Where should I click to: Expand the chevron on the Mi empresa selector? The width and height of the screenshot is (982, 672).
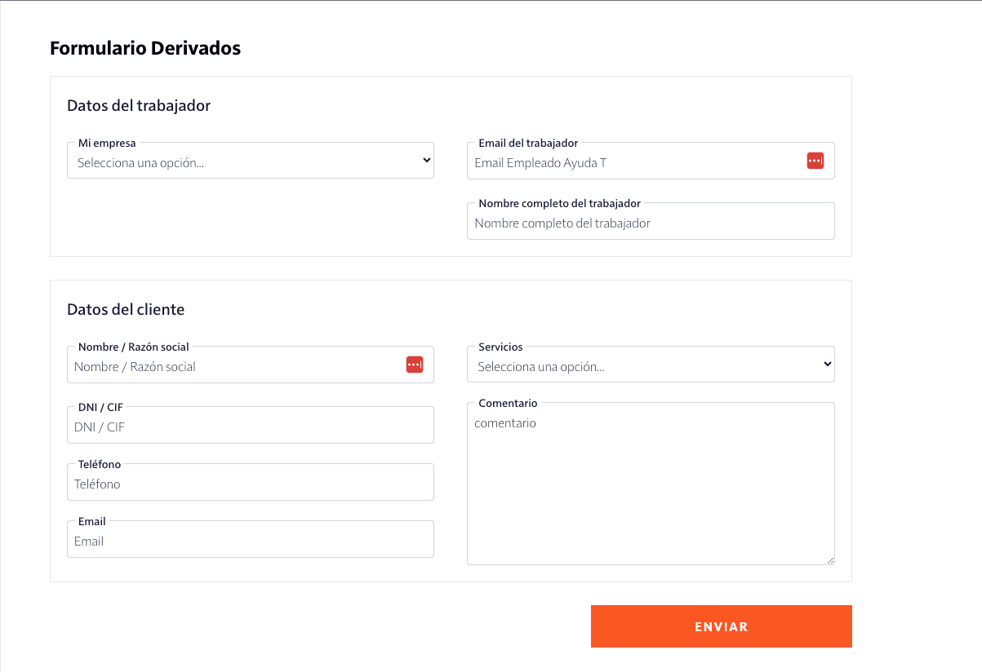click(426, 160)
